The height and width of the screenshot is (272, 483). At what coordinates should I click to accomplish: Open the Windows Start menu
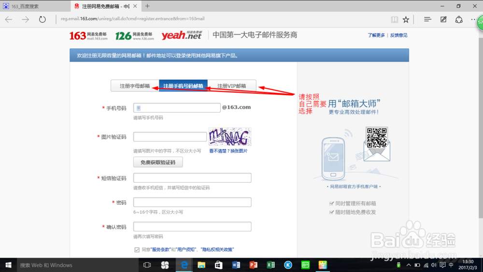8,265
